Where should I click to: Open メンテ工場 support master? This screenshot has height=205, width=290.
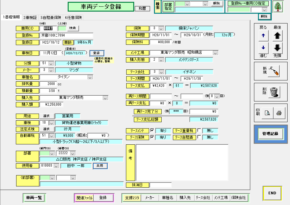tap(221, 198)
